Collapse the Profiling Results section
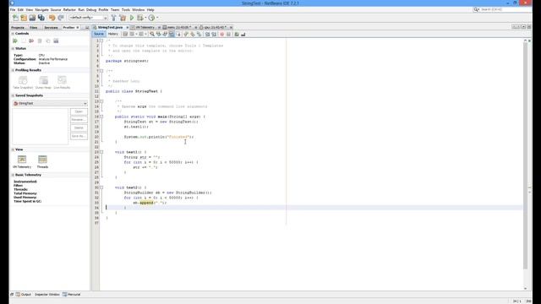 [x=13, y=70]
